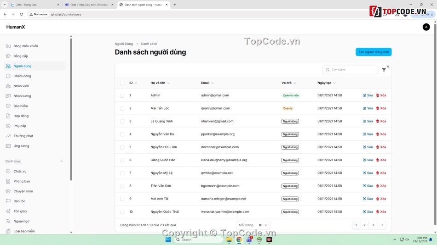Click the Chức vụ check-circle icon
The height and width of the screenshot is (245, 437).
[8, 171]
